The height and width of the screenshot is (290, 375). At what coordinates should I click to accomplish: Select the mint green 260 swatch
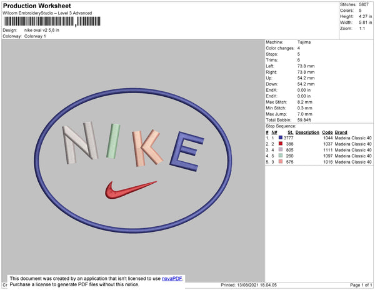pyautogui.click(x=281, y=156)
